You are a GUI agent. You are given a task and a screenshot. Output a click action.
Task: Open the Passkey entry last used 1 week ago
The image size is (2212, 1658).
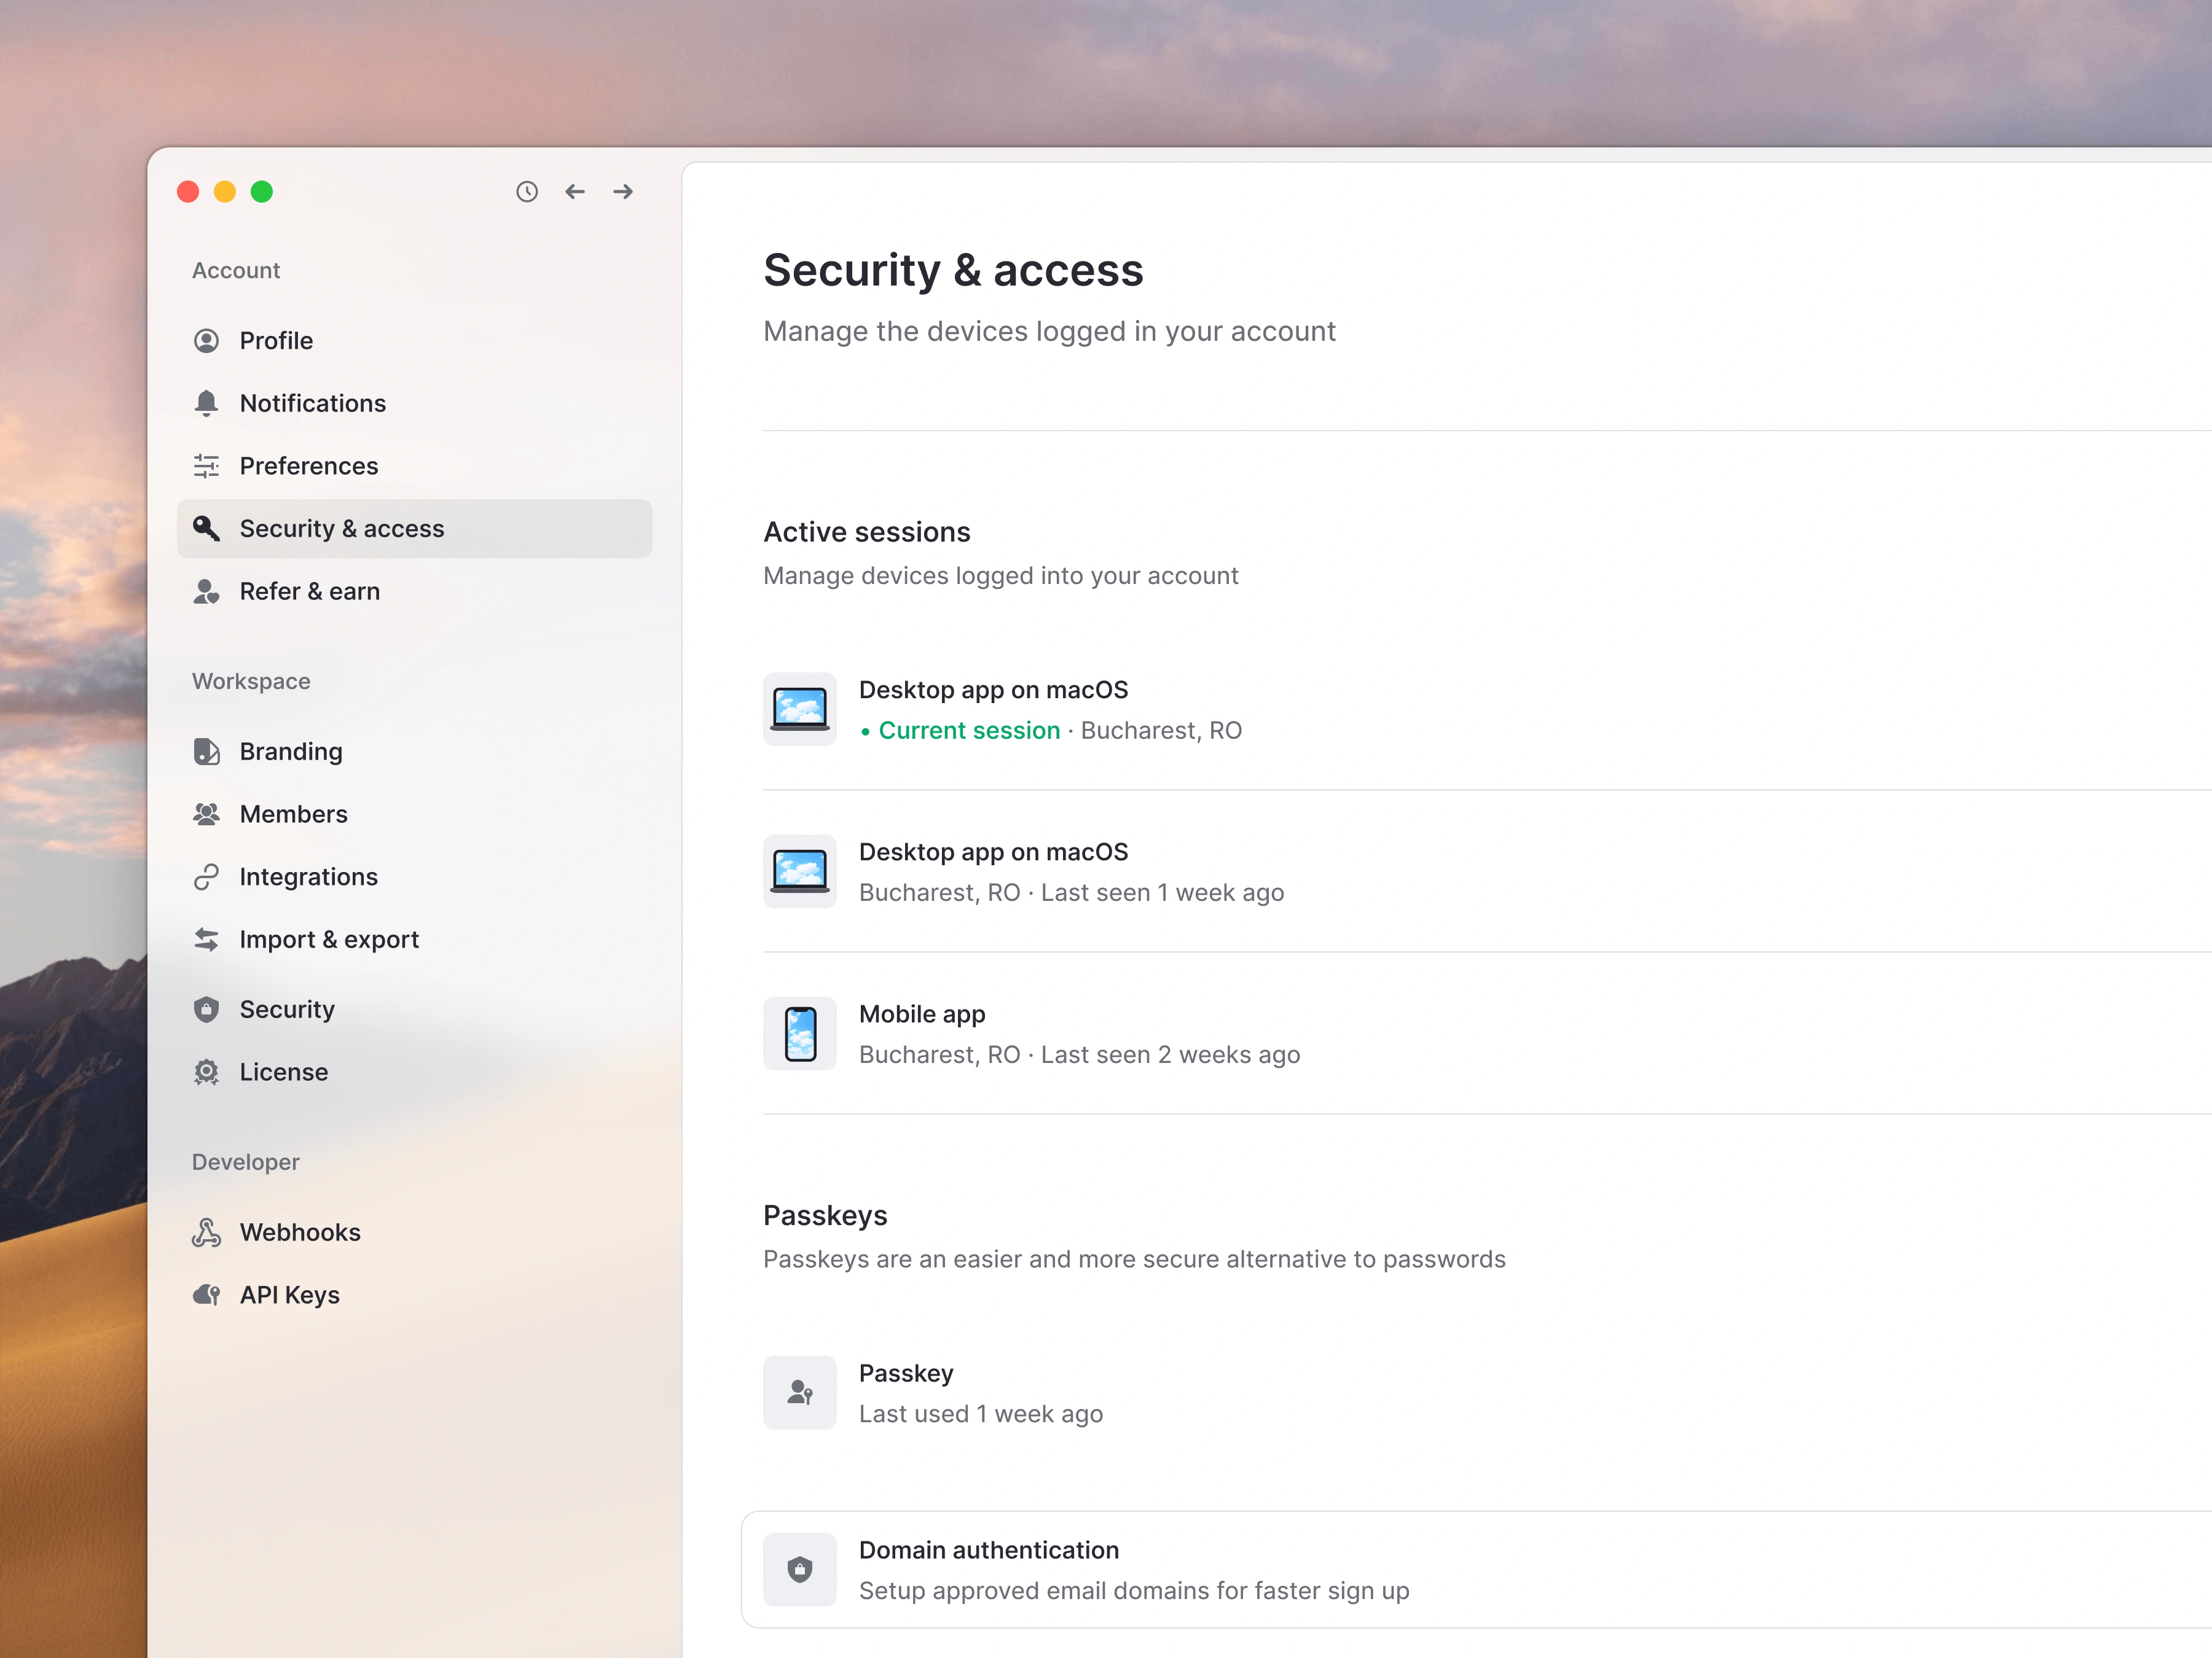(905, 1392)
